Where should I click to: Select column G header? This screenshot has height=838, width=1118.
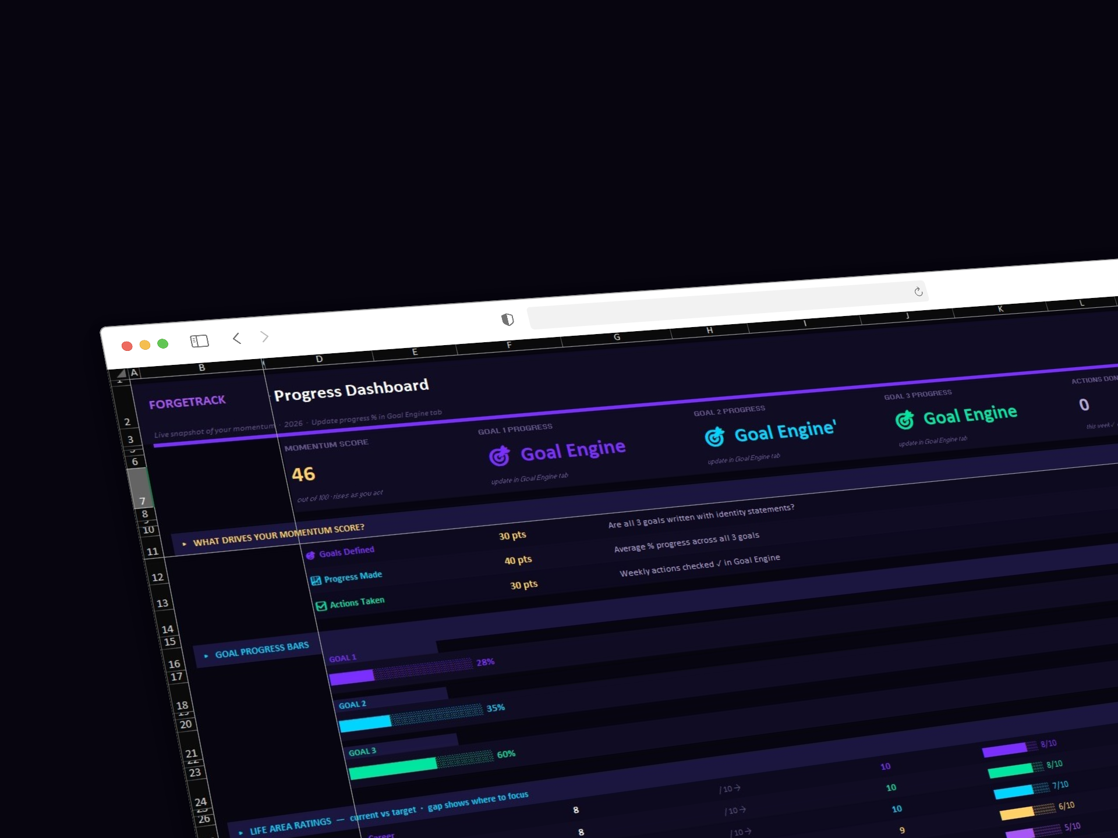click(x=617, y=337)
